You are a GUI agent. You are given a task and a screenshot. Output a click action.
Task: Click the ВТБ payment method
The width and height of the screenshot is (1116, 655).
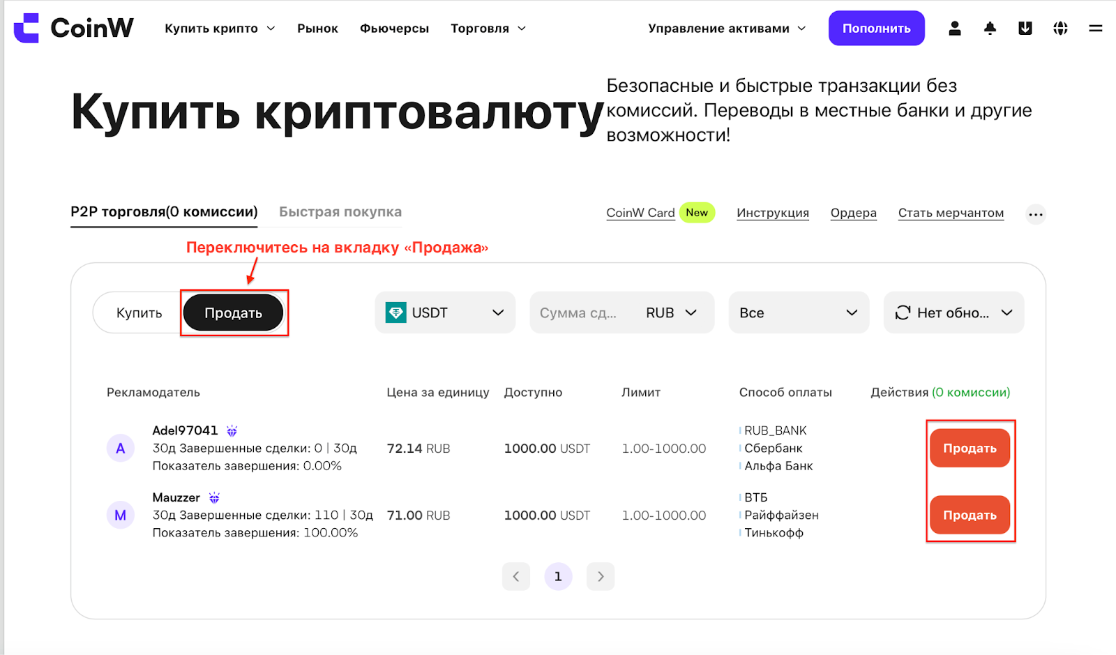(x=755, y=497)
